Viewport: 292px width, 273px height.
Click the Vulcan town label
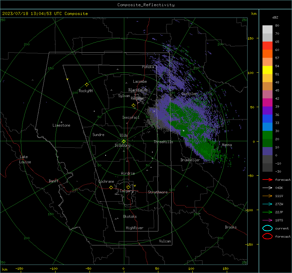165,241
